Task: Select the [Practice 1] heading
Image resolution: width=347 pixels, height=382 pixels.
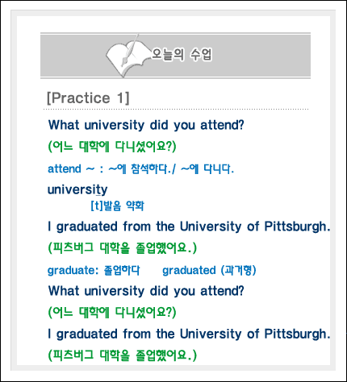Action: tap(88, 98)
